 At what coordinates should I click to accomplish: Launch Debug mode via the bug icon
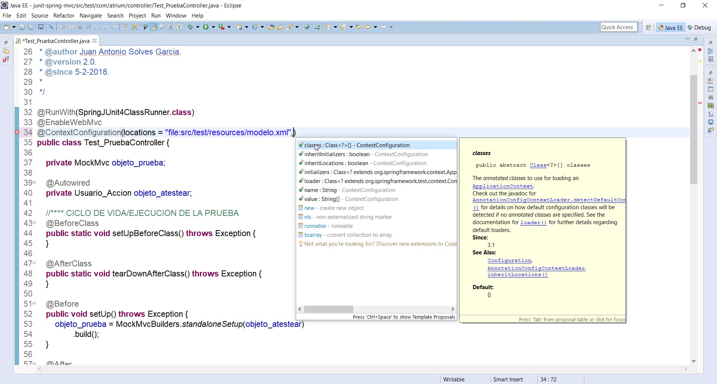190,27
